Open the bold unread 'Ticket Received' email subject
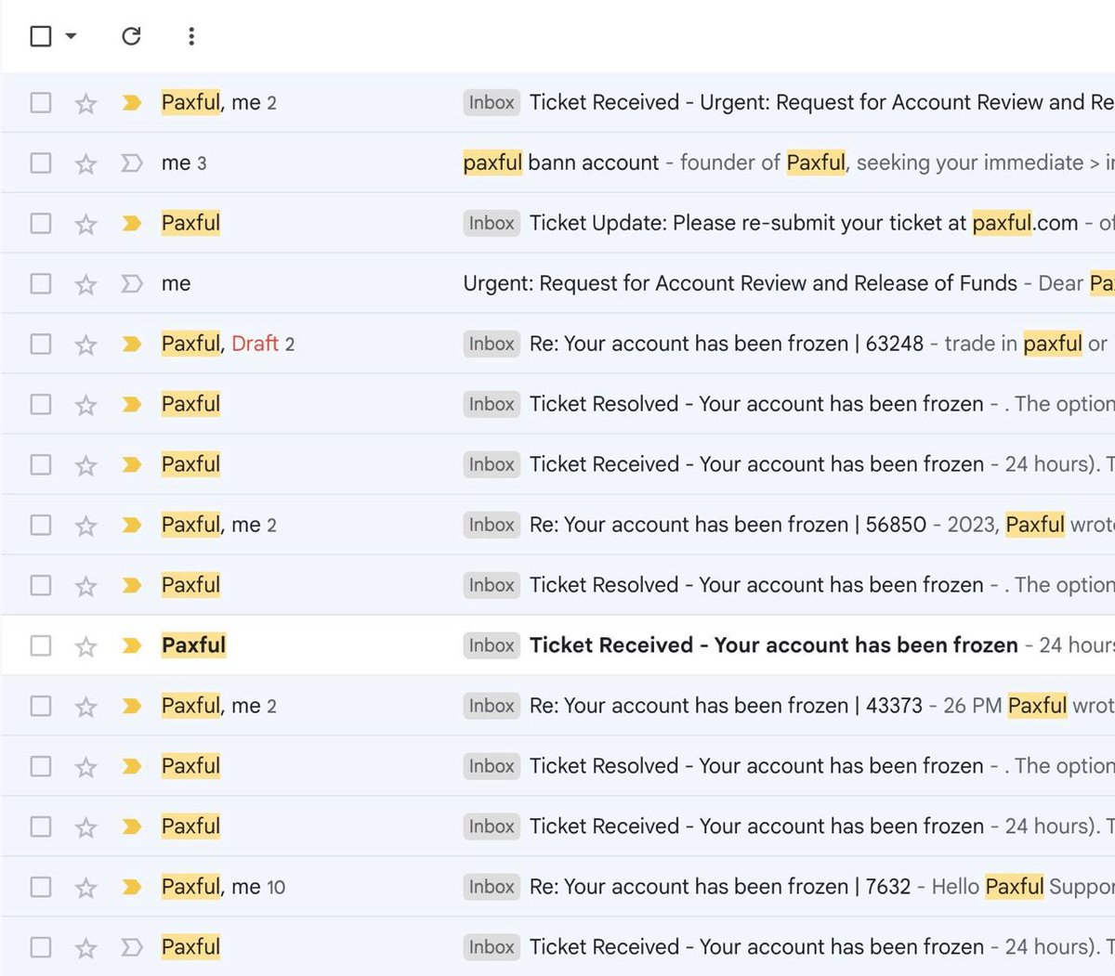 [774, 645]
